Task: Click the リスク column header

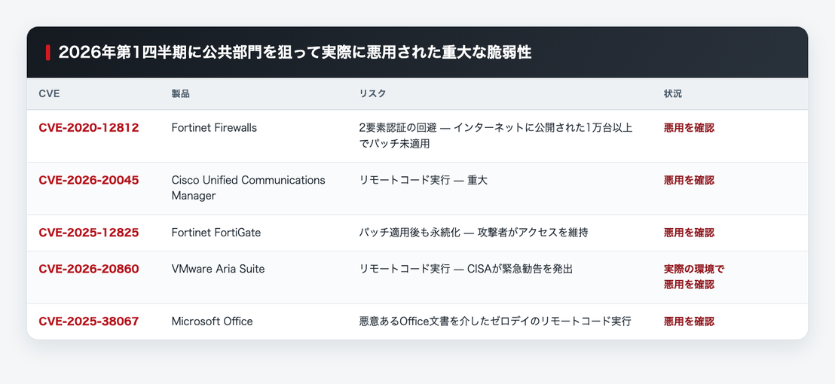Action: (372, 94)
